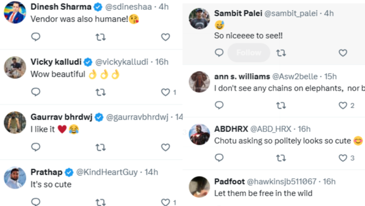Like ann s. williams' tweet about chains
The height and width of the screenshot is (206, 365).
(342, 105)
